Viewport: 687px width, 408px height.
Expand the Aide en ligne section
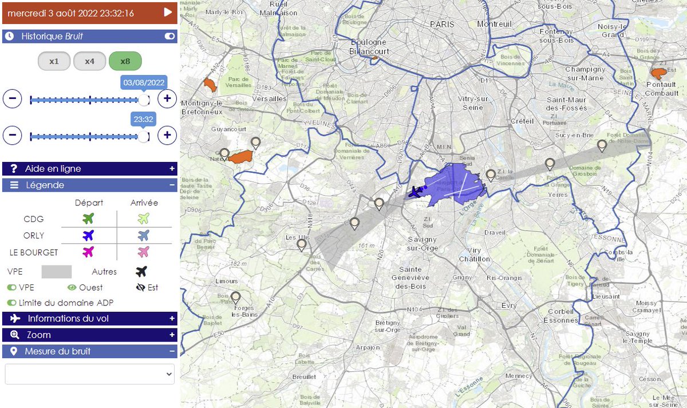click(90, 169)
